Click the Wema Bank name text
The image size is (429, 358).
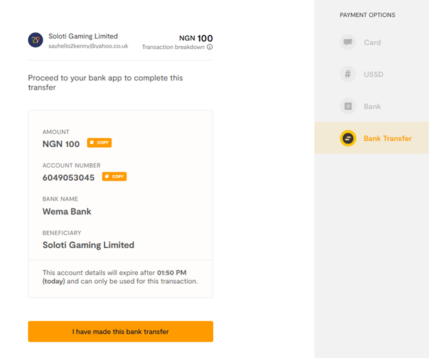[x=67, y=212]
